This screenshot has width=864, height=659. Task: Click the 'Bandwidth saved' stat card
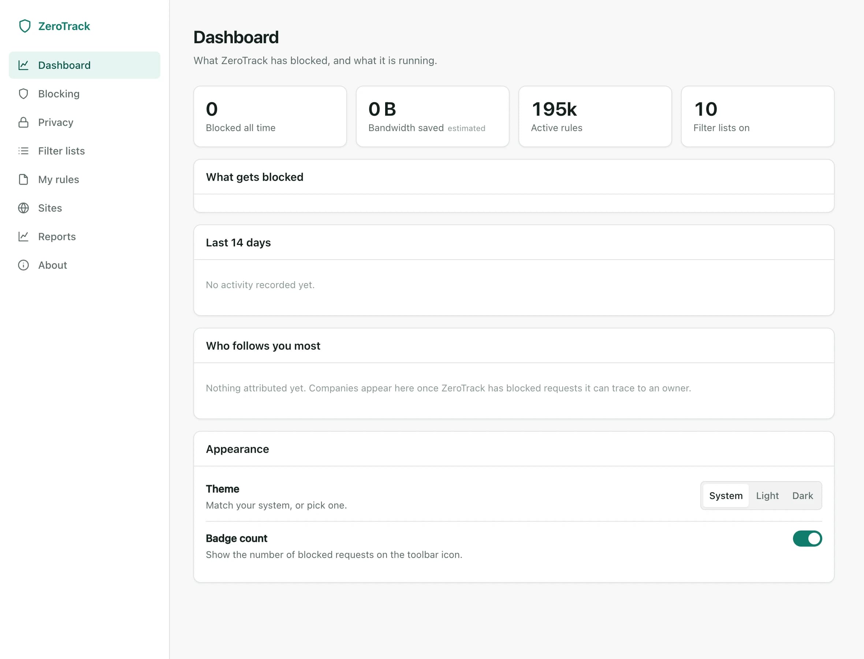[433, 116]
